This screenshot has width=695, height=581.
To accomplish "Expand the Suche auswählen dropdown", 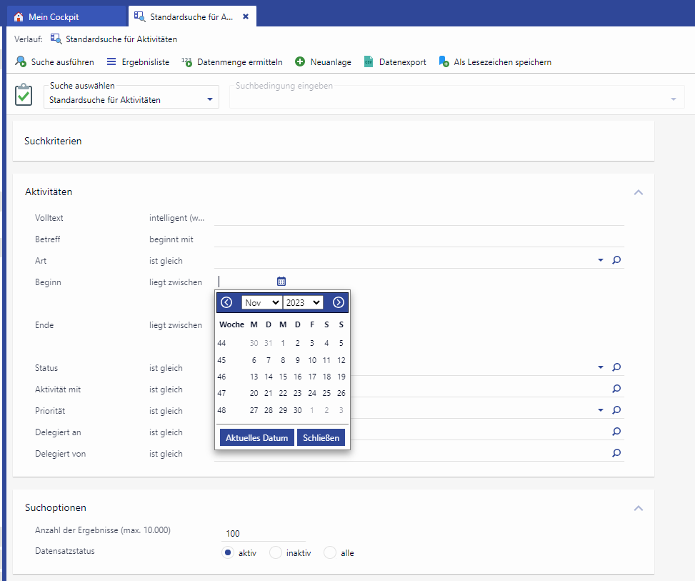I will click(x=210, y=100).
